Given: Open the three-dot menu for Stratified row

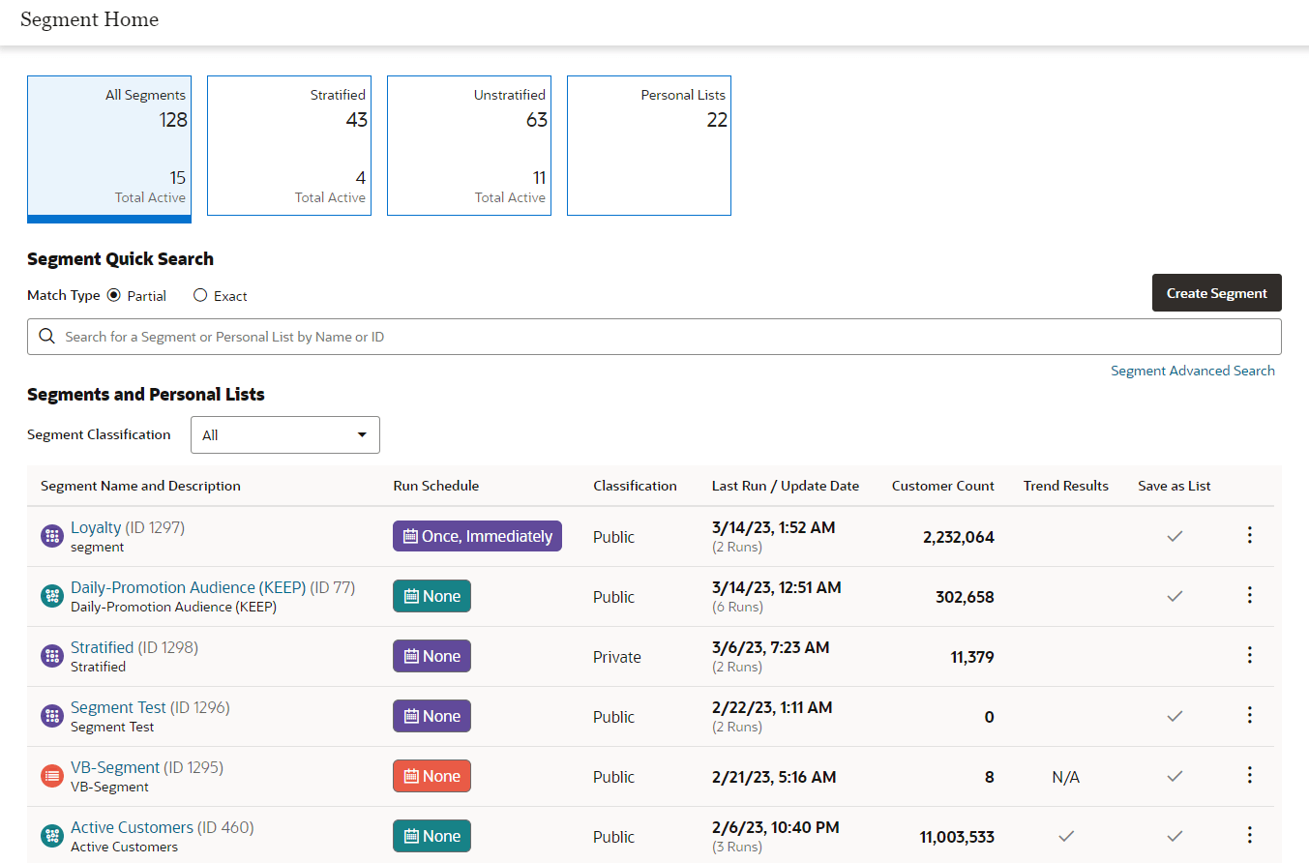Looking at the screenshot, I should coord(1249,655).
